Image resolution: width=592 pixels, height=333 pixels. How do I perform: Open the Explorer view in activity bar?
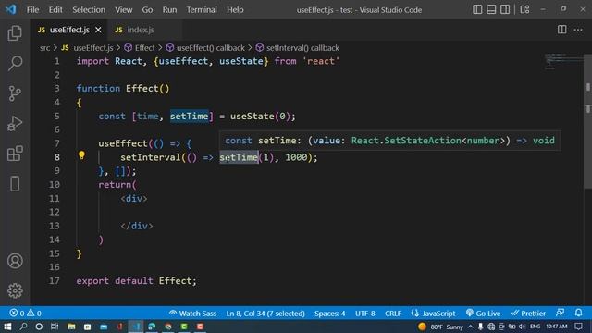(15, 33)
